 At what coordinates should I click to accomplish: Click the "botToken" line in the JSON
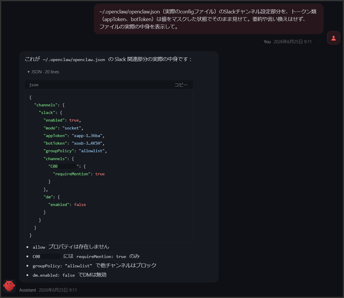[74, 143]
